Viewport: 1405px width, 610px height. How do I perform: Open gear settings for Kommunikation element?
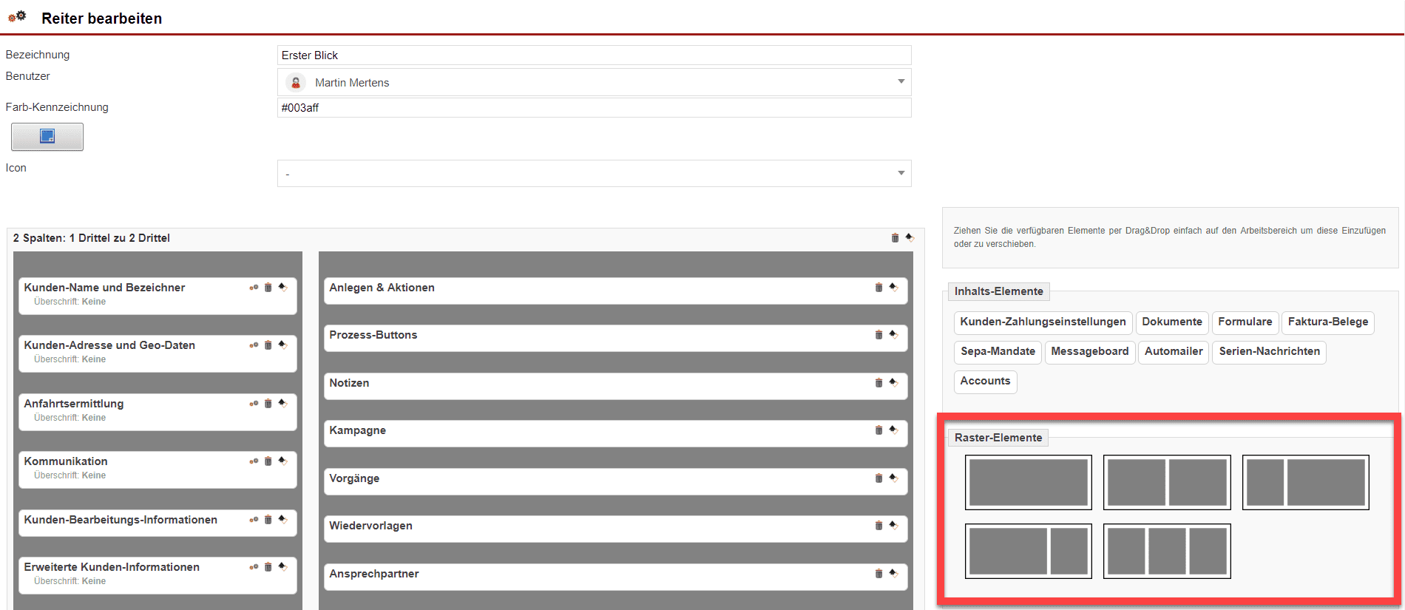(254, 461)
